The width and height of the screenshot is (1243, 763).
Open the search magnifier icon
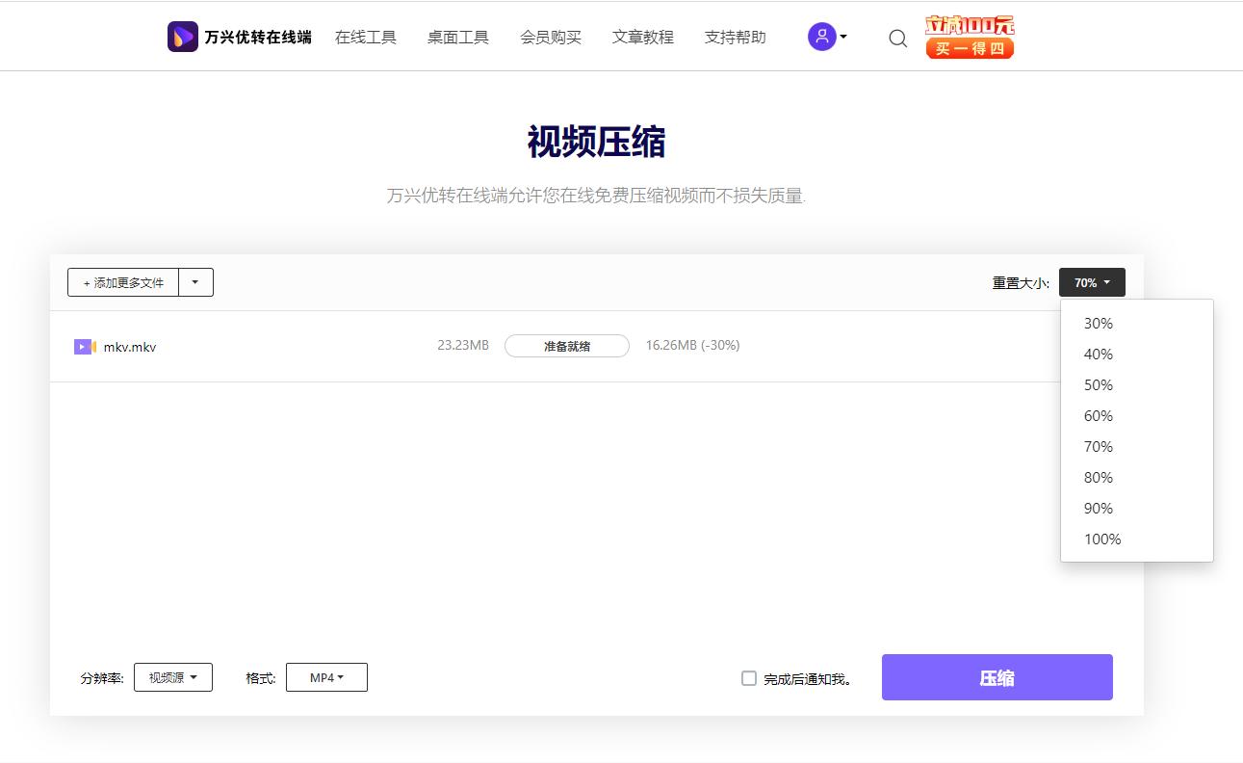click(897, 38)
